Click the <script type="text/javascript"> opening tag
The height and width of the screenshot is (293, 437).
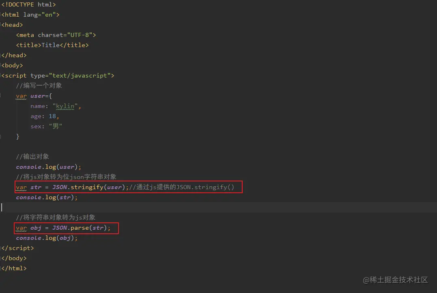coord(58,75)
